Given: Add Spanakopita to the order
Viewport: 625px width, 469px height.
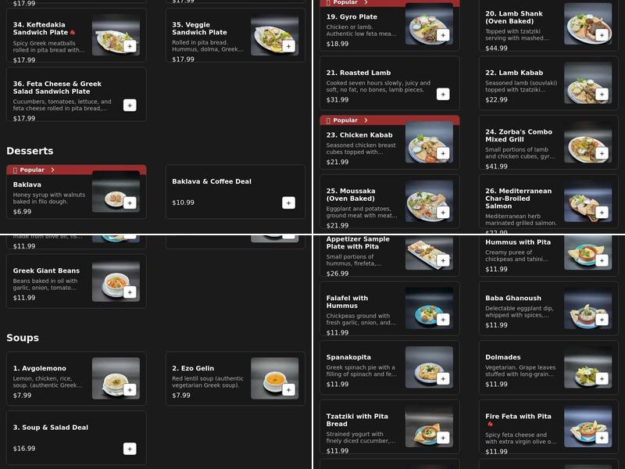Looking at the screenshot, I should click(443, 378).
